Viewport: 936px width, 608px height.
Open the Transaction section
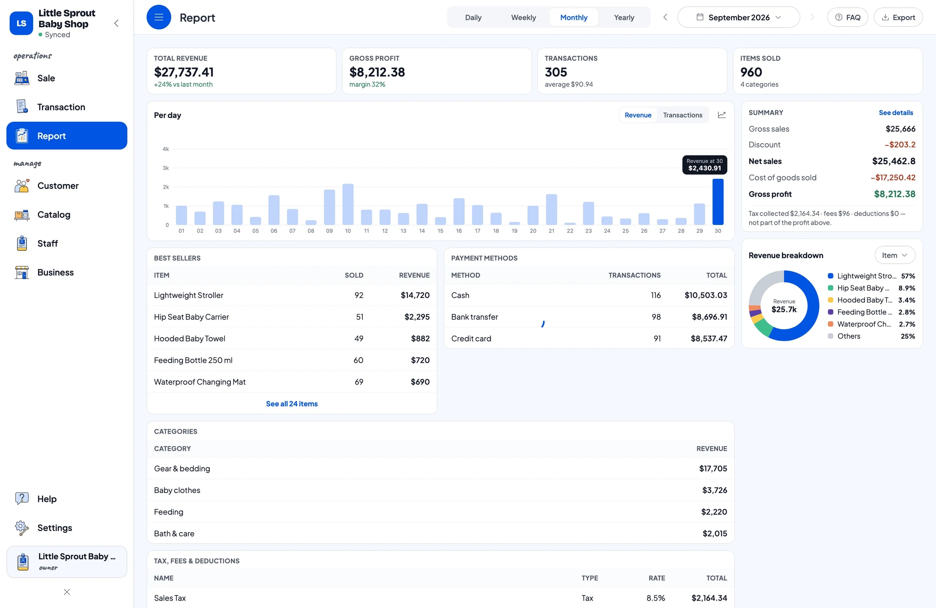coord(67,107)
